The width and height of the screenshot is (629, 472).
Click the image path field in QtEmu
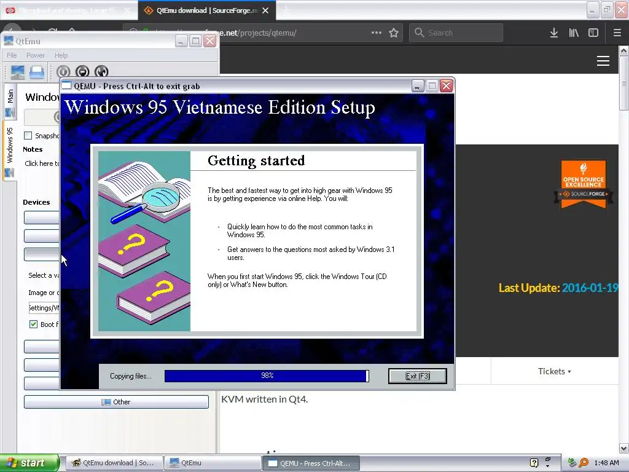click(x=44, y=308)
